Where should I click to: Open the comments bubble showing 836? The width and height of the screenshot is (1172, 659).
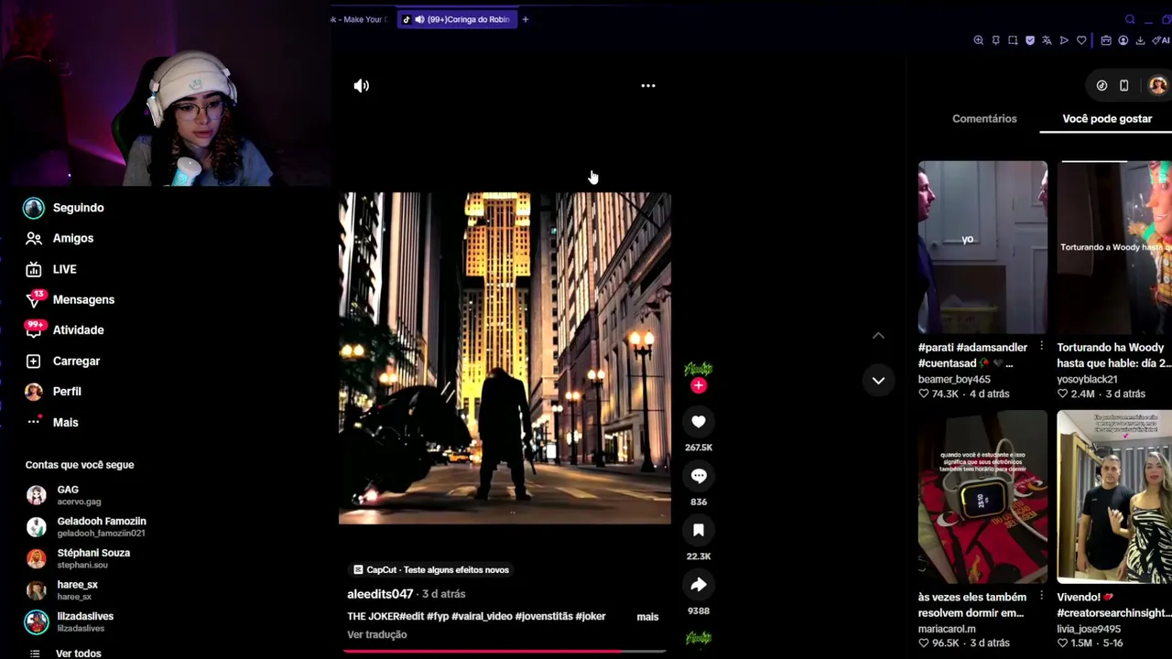699,476
